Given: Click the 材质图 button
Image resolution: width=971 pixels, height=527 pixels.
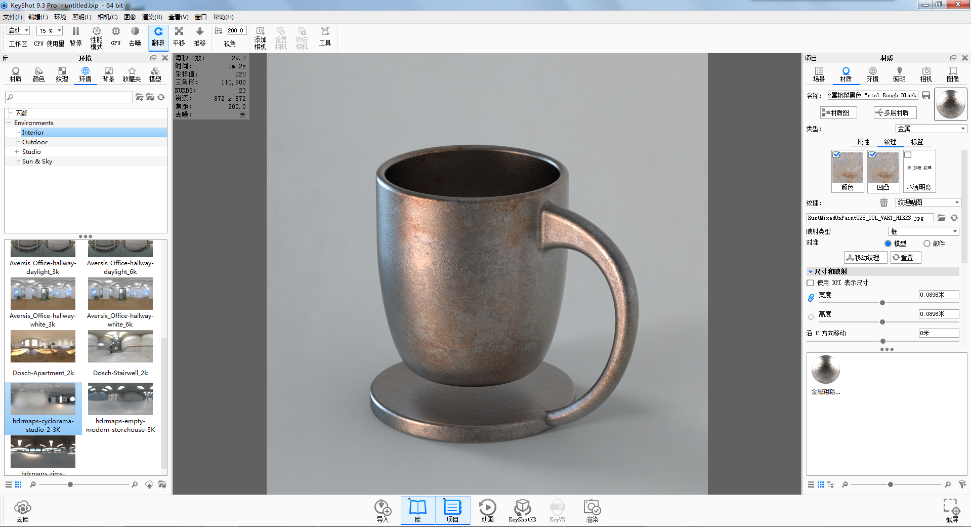Looking at the screenshot, I should tap(838, 113).
